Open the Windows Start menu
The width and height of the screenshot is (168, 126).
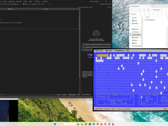(55, 124)
